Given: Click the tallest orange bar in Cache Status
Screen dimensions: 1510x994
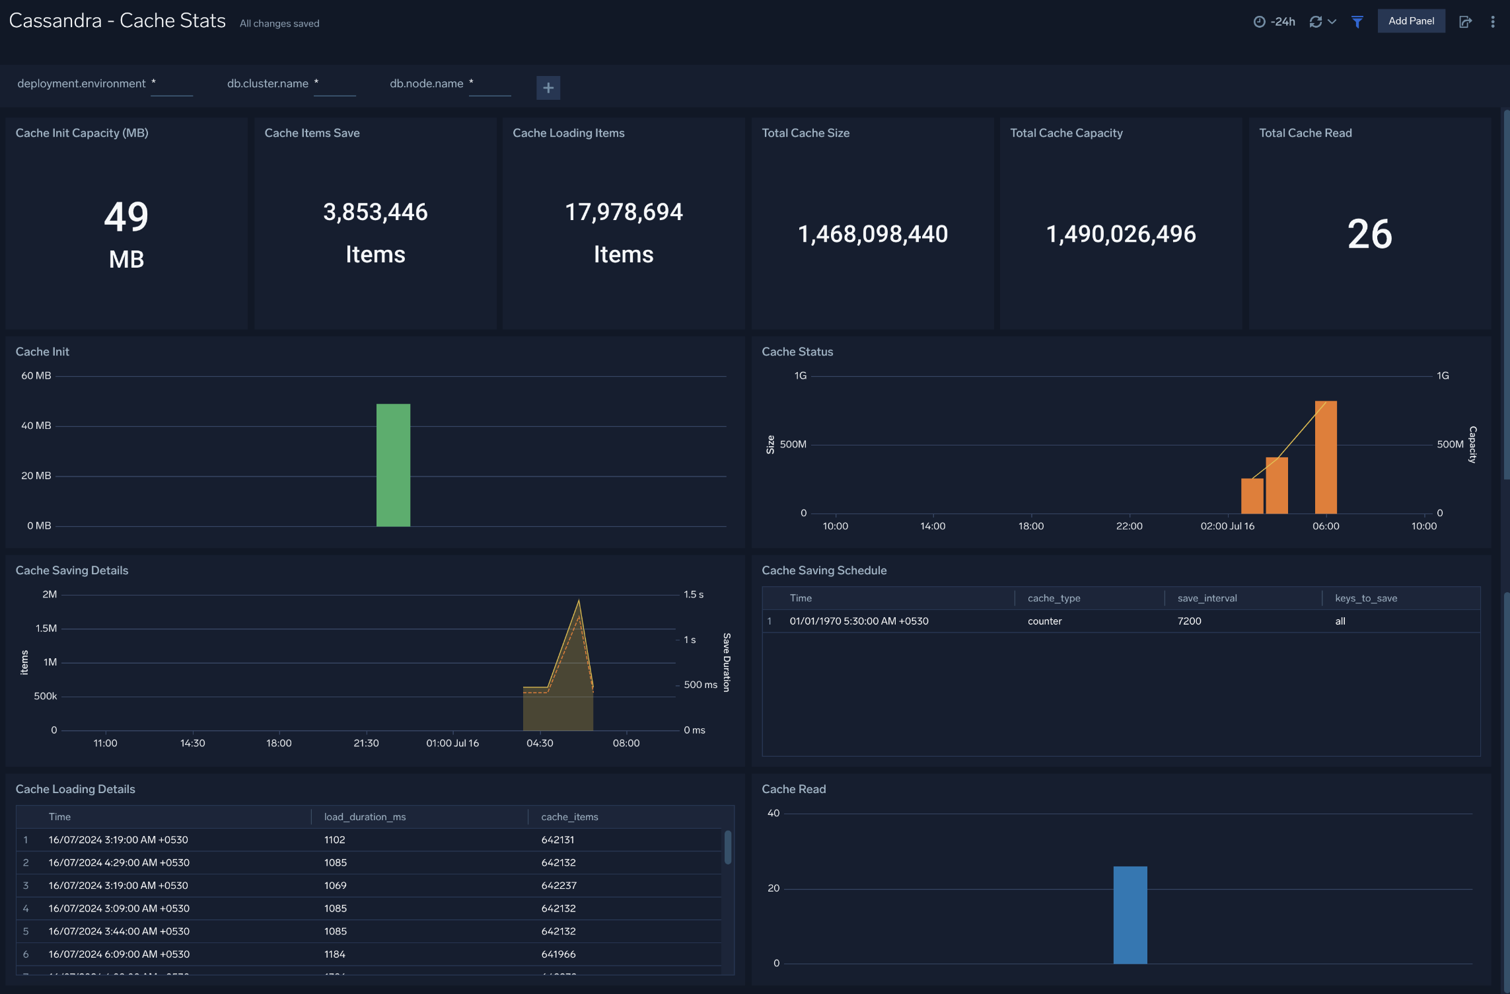Looking at the screenshot, I should [1326, 457].
